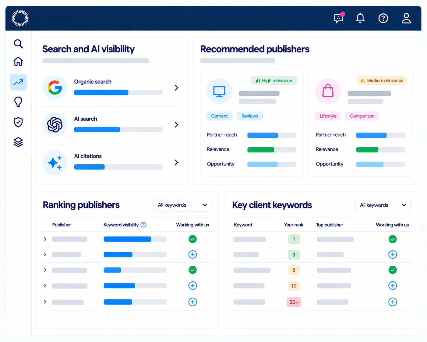Click the OpenAI logo for AI search
Viewport: 427px width, 342px height.
pyautogui.click(x=55, y=125)
